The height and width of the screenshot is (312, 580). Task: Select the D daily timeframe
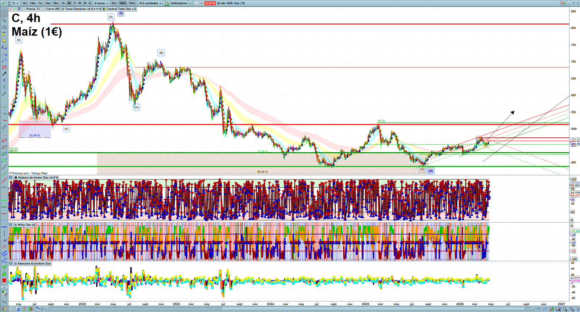click(x=75, y=3)
